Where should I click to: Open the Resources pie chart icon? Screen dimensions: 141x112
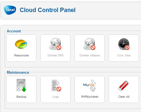pyautogui.click(x=21, y=44)
